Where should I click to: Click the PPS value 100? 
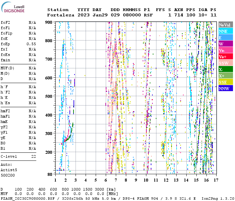(x=191, y=15)
